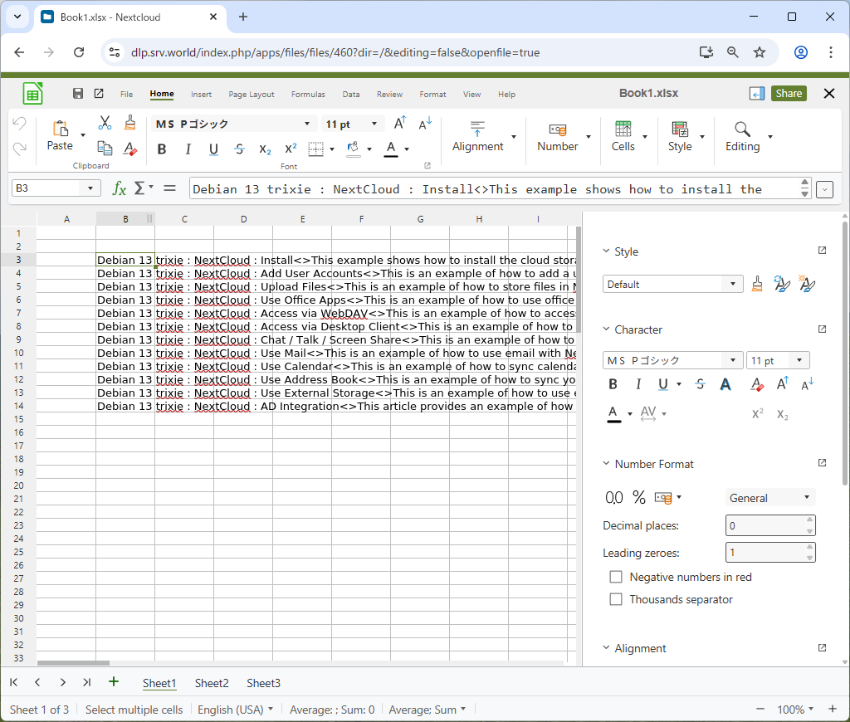The image size is (850, 722).
Task: Click the ribbon font color swatch
Action: click(390, 149)
